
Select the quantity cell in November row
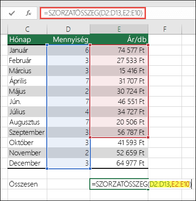[x=68, y=153]
